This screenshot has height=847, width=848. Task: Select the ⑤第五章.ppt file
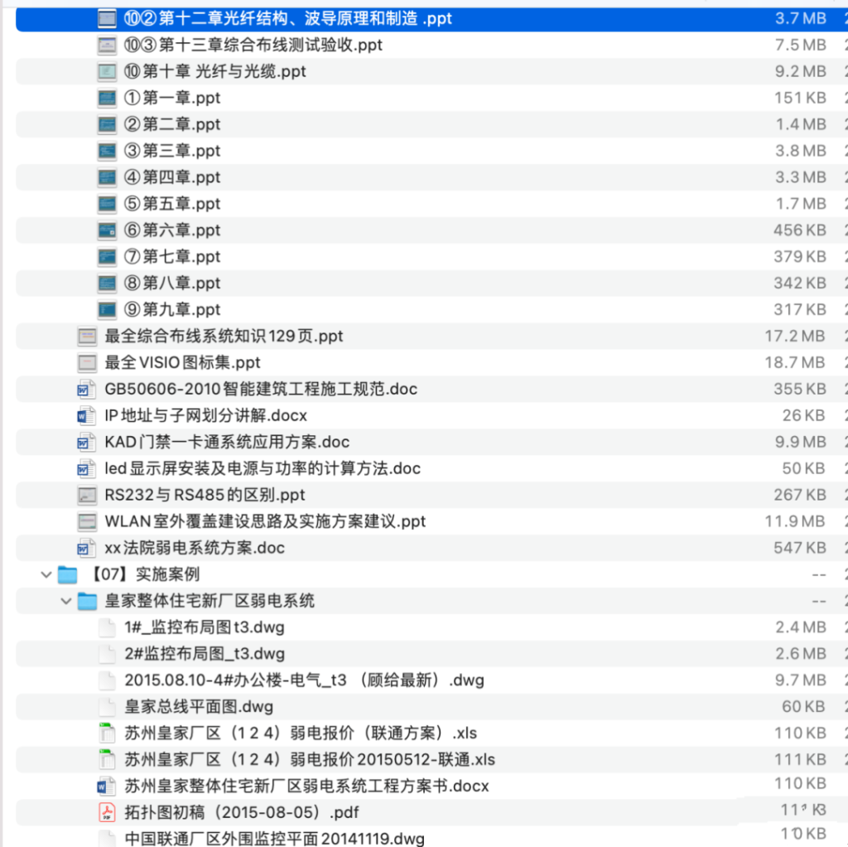[x=174, y=203]
